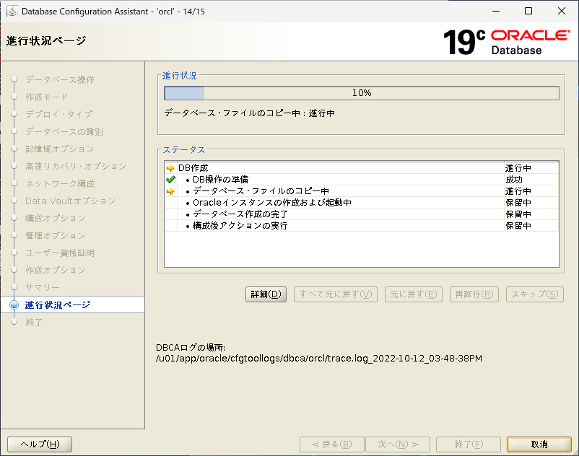579x456 pixels.
Task: Select the 進行状況ページ step in sidebar
Action: pos(58,304)
